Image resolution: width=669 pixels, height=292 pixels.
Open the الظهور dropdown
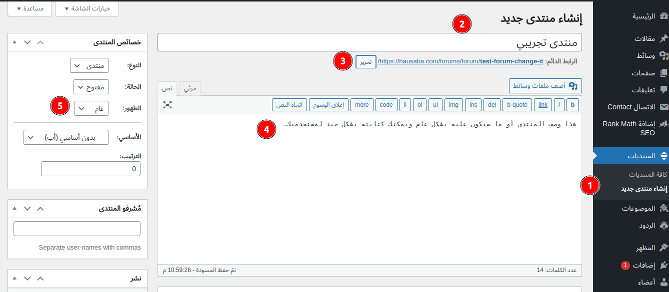[x=91, y=108]
